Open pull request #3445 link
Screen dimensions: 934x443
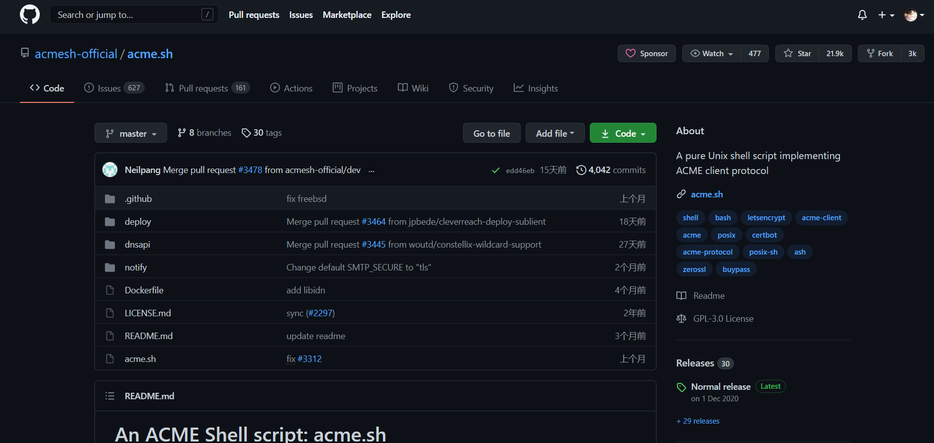[374, 245]
